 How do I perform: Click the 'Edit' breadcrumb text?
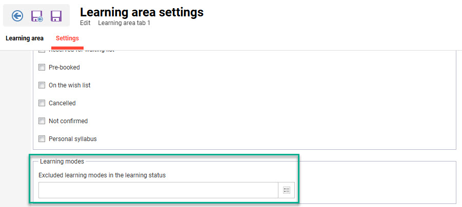pos(85,23)
